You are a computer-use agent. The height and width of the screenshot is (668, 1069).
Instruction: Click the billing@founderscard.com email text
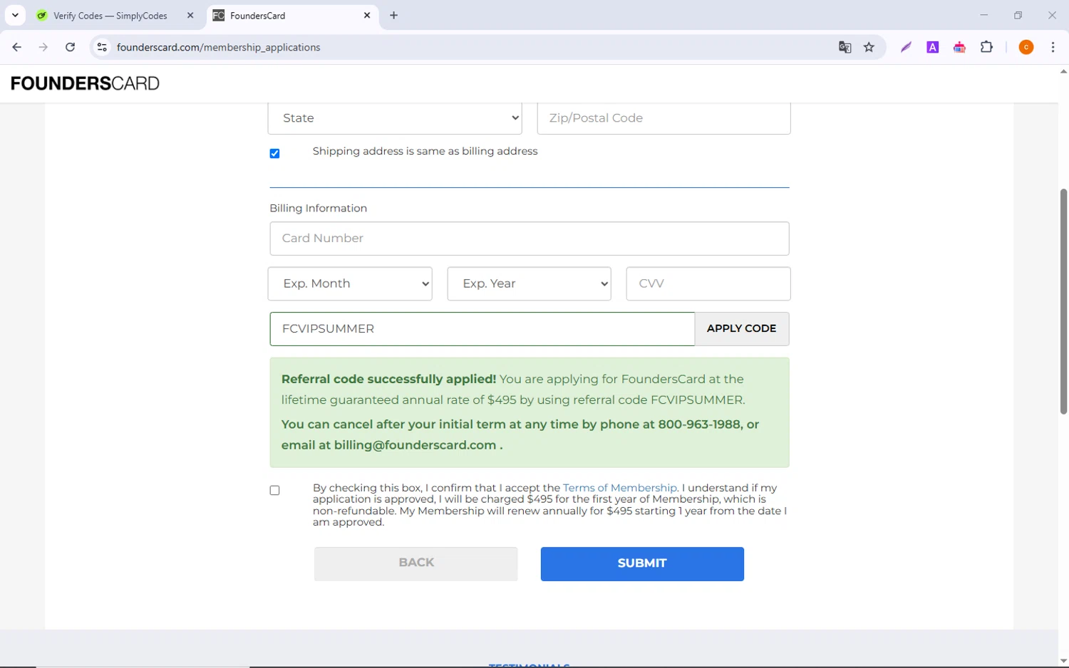pyautogui.click(x=415, y=445)
